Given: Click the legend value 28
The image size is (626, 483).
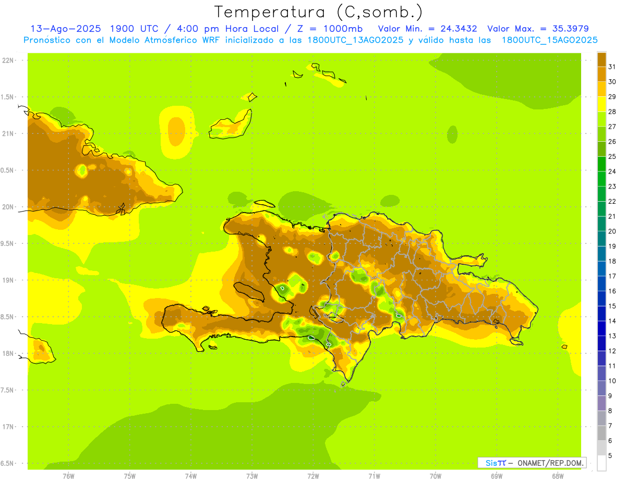Looking at the screenshot, I should point(612,111).
